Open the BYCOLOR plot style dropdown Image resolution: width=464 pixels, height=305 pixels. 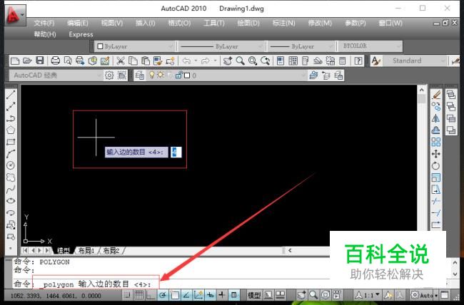tap(370, 46)
